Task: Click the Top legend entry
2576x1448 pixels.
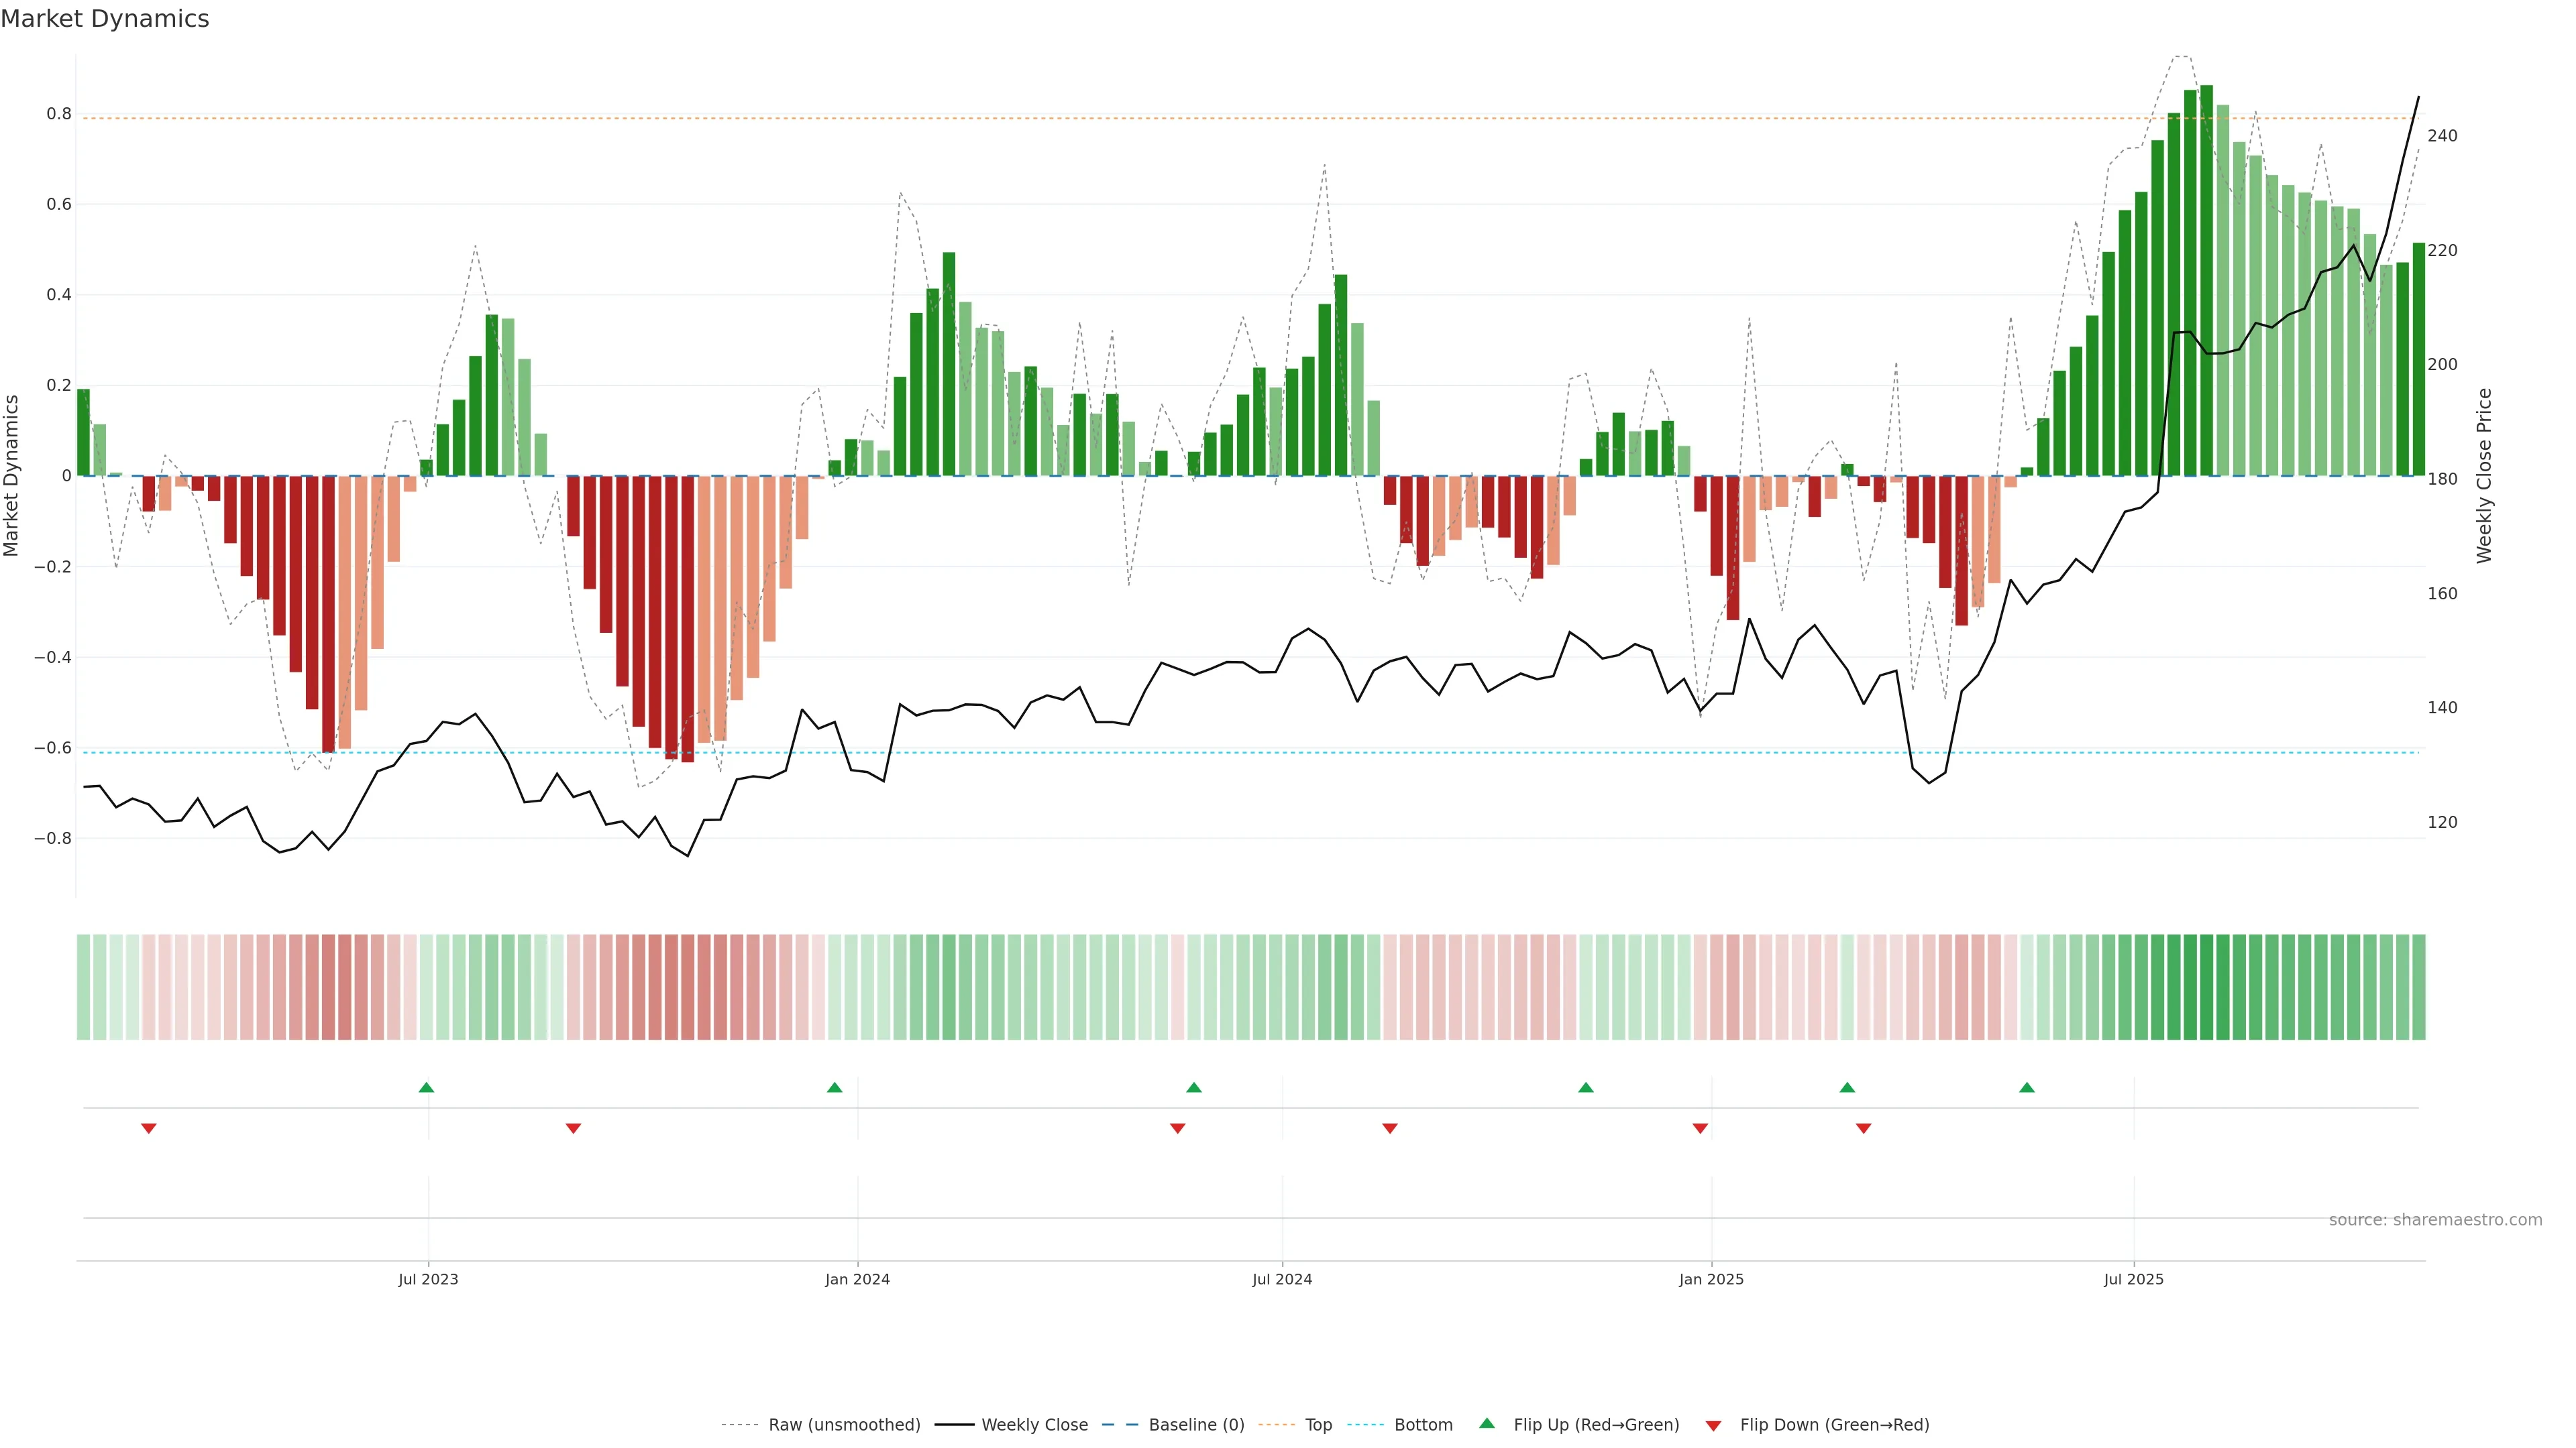Action: click(1317, 1425)
